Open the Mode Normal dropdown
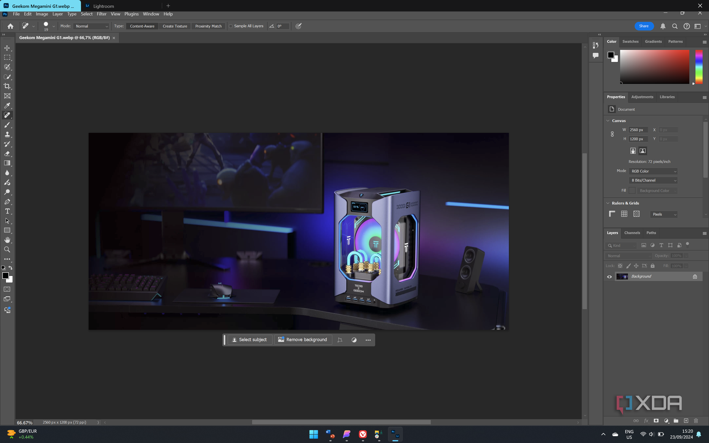The height and width of the screenshot is (443, 709). [x=92, y=26]
